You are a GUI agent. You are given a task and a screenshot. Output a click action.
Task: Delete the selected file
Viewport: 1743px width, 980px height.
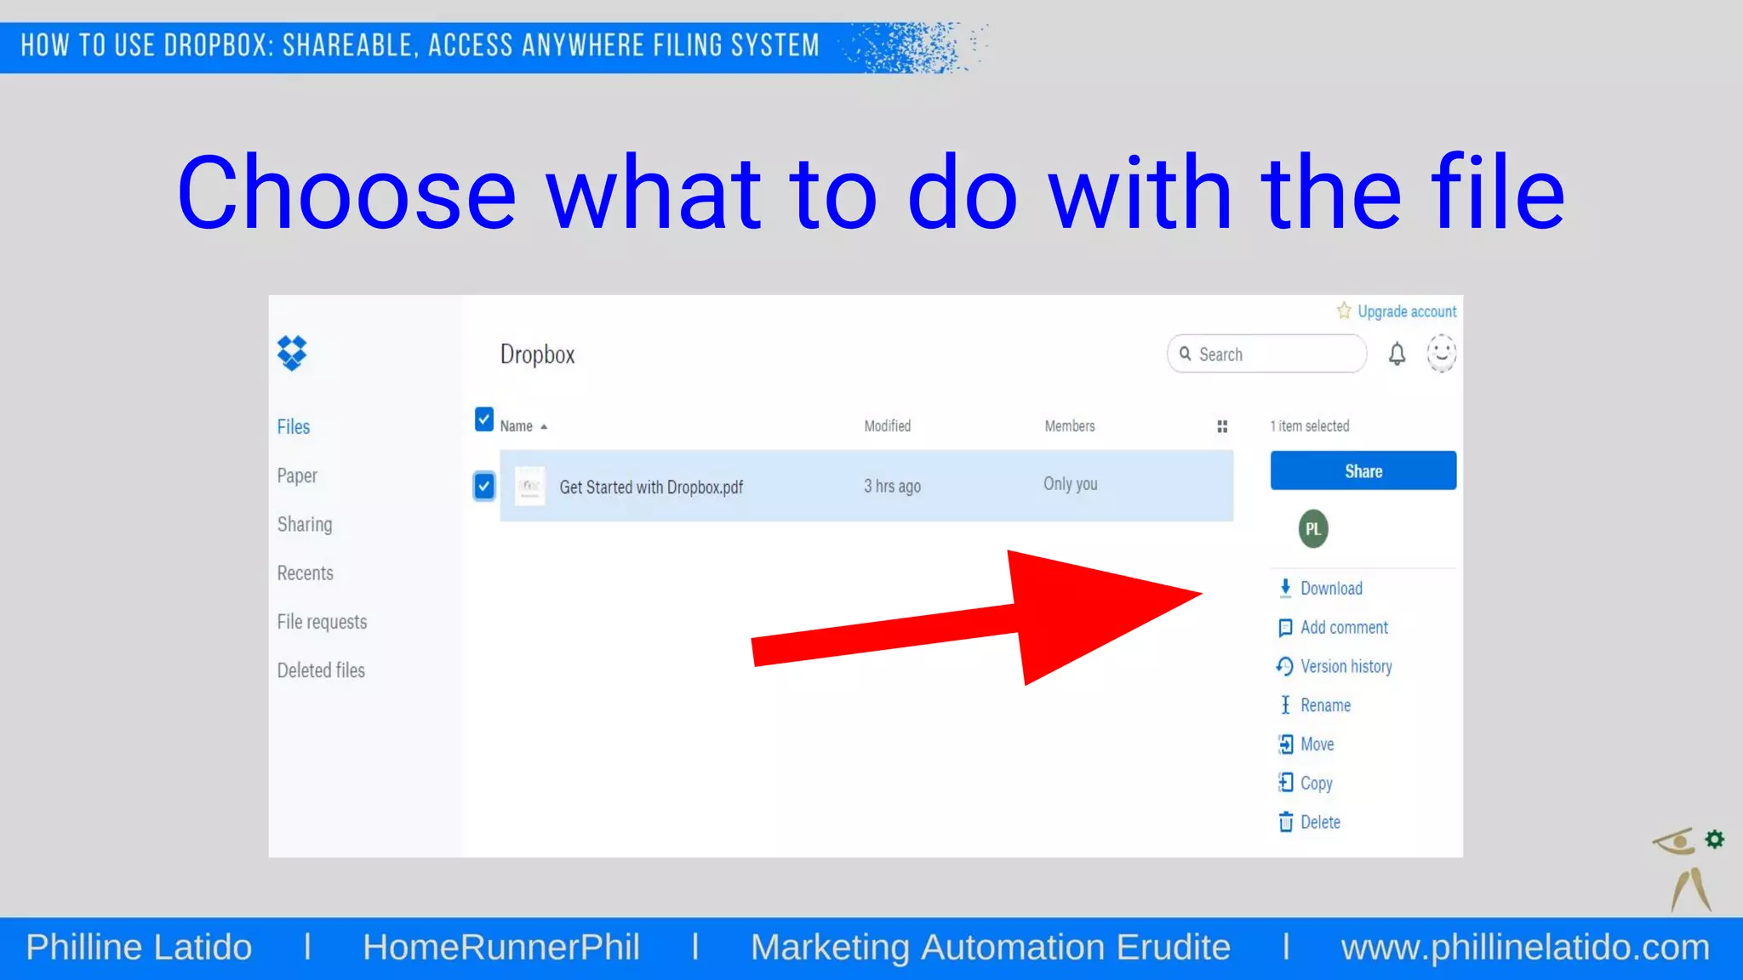[1310, 822]
